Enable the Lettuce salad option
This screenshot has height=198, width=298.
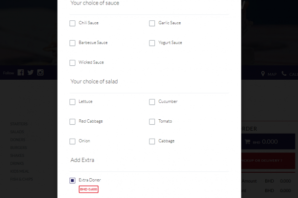click(x=73, y=102)
